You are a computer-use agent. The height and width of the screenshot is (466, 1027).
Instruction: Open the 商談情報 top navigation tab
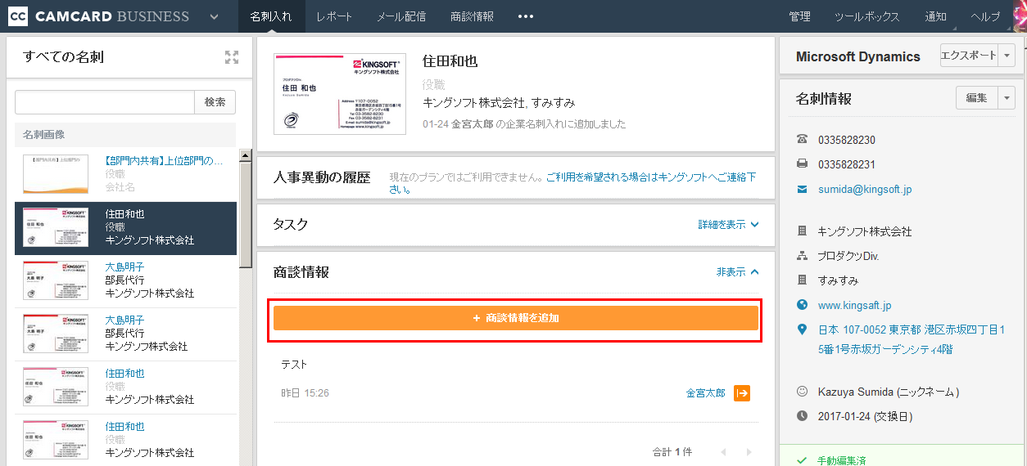[472, 16]
